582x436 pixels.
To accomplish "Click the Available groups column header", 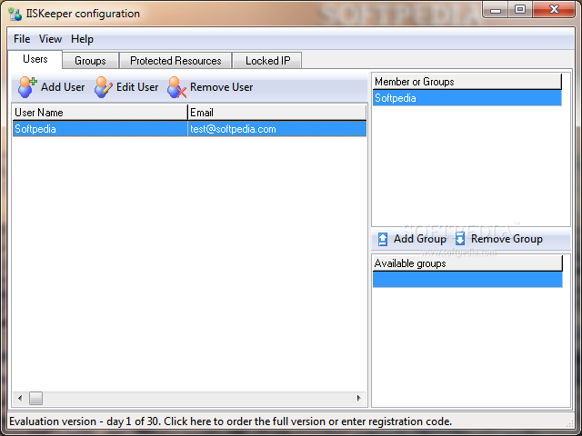I will 467,263.
